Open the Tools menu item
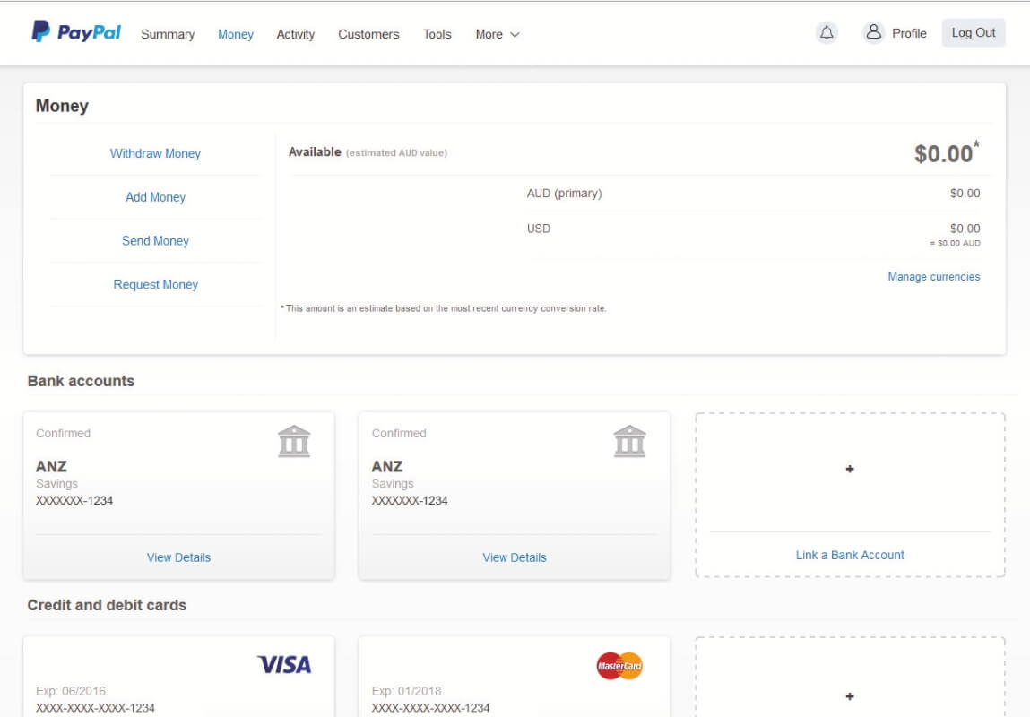Image resolution: width=1030 pixels, height=717 pixels. coord(437,34)
